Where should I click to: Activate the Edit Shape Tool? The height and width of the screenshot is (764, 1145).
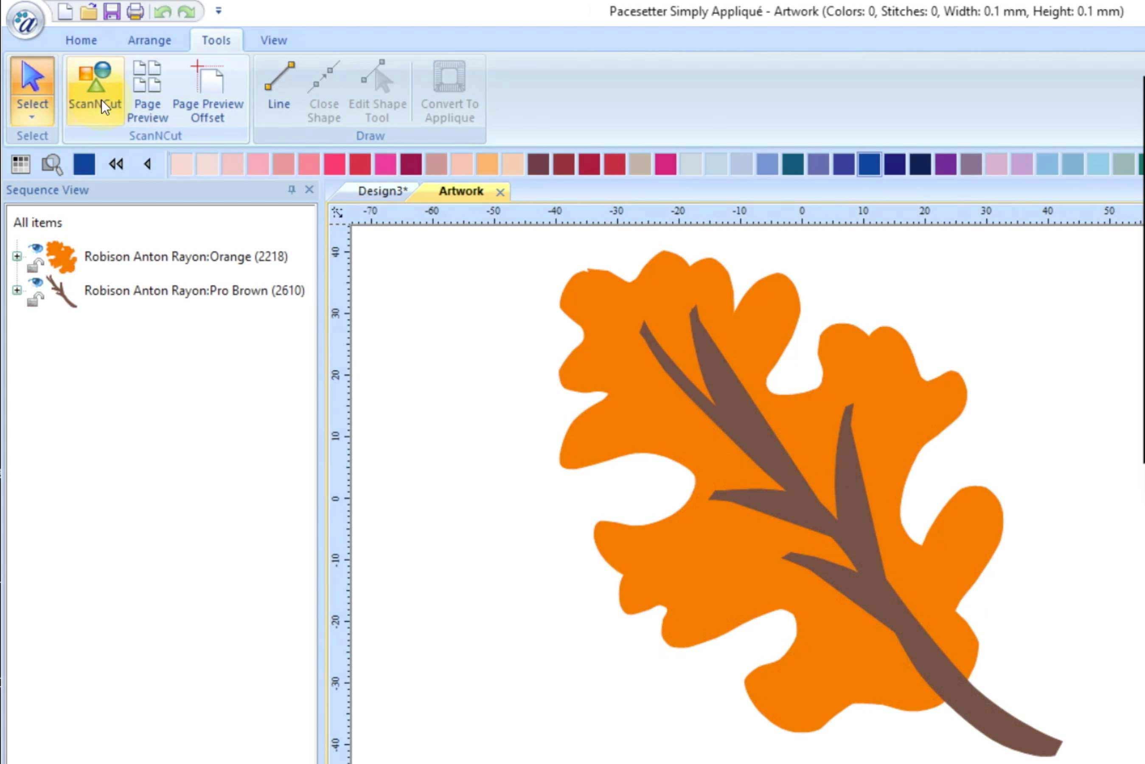[377, 88]
